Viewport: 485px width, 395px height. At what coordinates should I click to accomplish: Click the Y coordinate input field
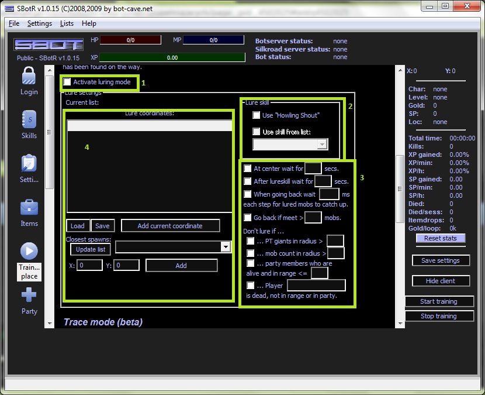point(126,265)
